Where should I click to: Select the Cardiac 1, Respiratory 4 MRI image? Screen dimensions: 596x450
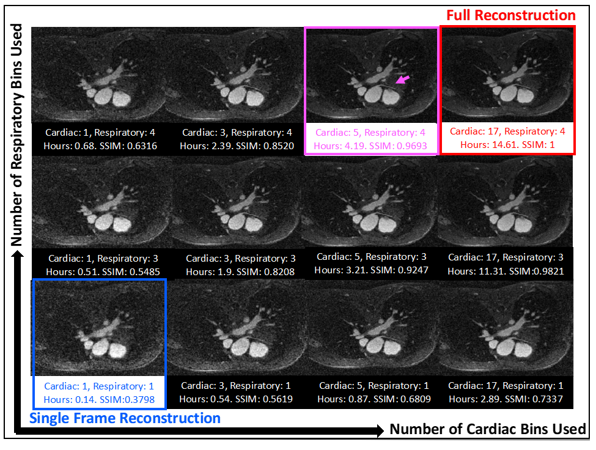(x=98, y=75)
